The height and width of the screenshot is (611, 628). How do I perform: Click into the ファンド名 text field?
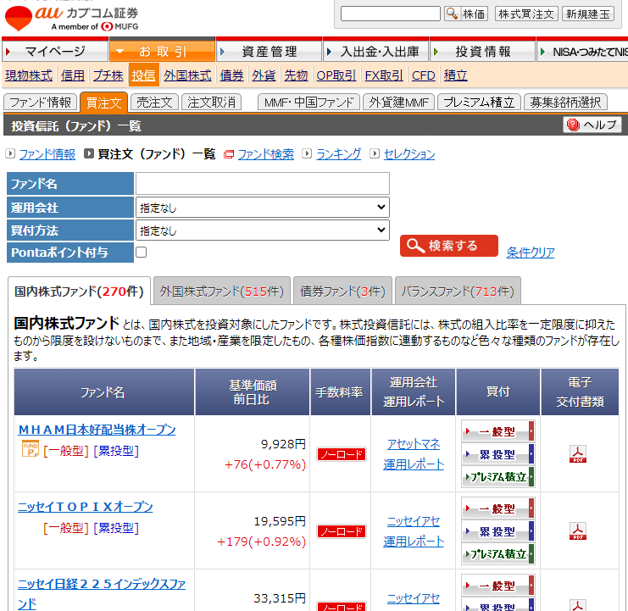(263, 183)
